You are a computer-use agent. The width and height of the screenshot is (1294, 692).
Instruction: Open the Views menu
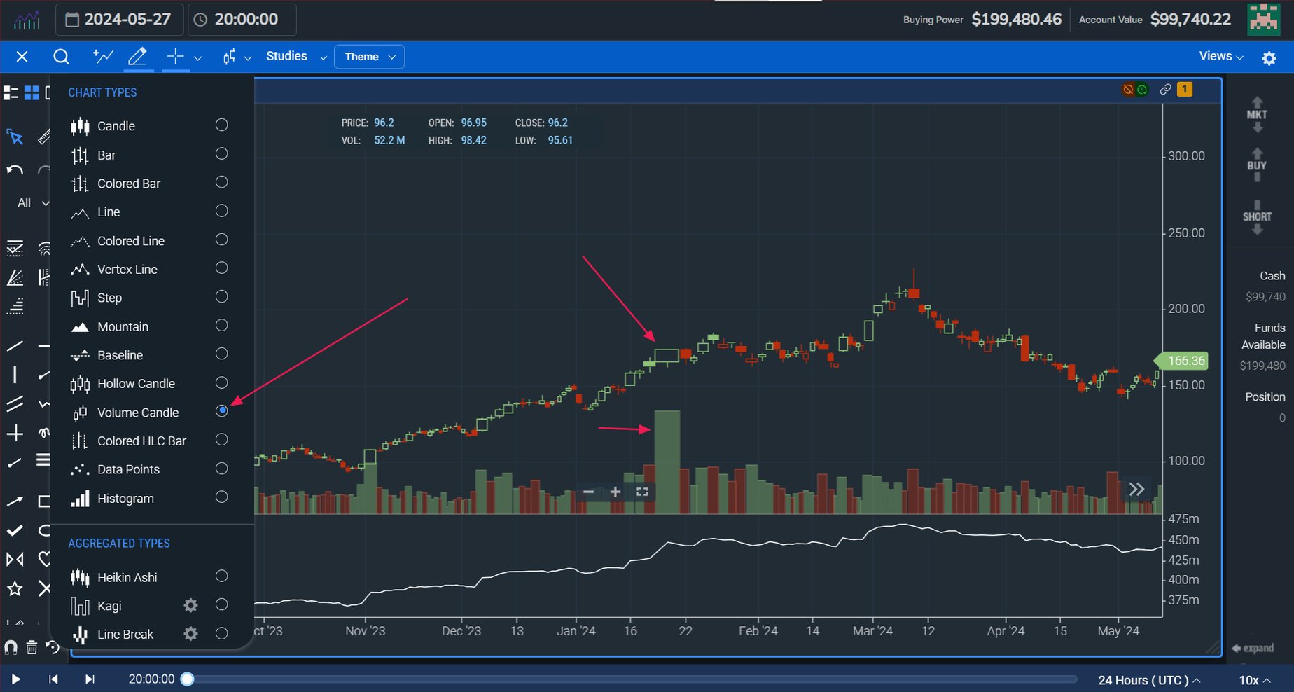pyautogui.click(x=1219, y=56)
